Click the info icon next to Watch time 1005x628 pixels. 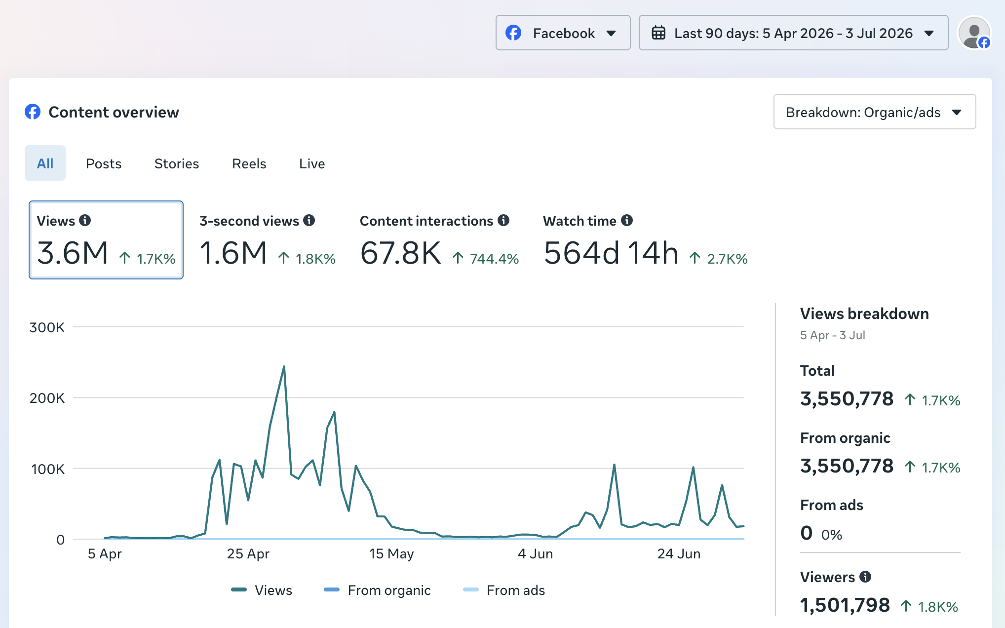point(627,220)
